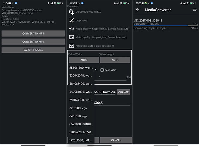
Task: Tap Wi-Fi icon in middle status bar
Action: click(x=121, y=3)
